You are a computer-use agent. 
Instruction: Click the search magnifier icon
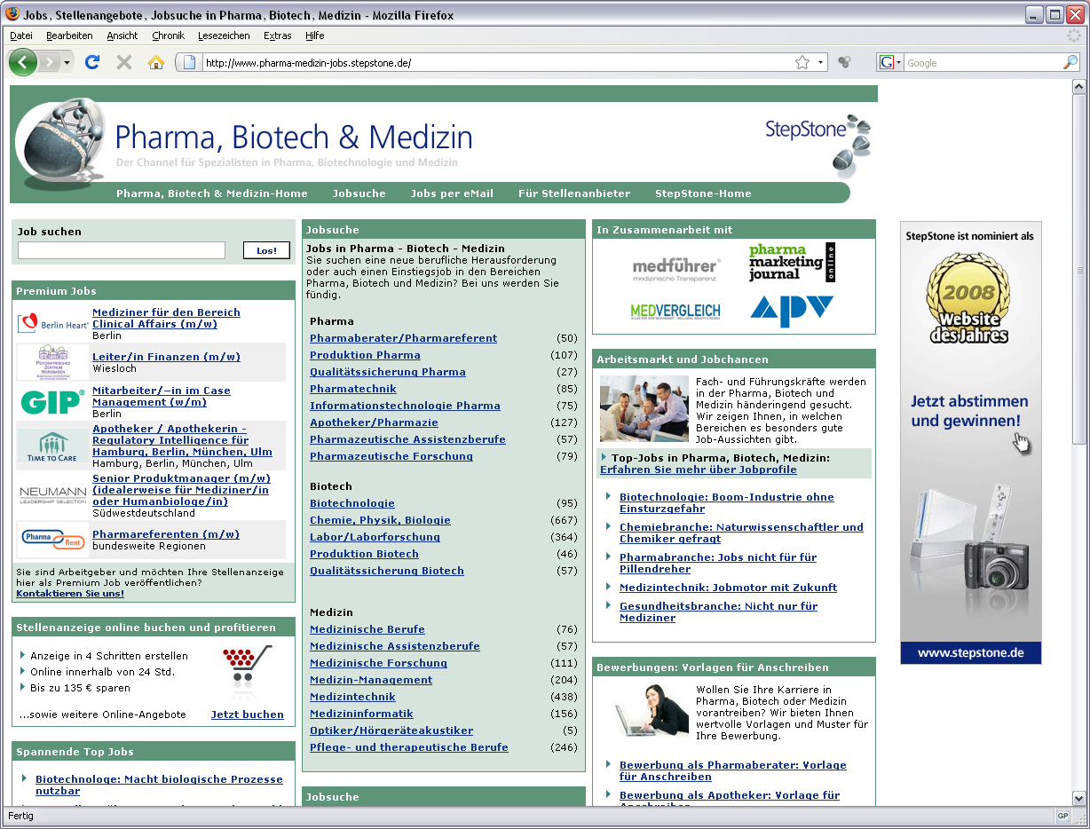tap(1070, 63)
